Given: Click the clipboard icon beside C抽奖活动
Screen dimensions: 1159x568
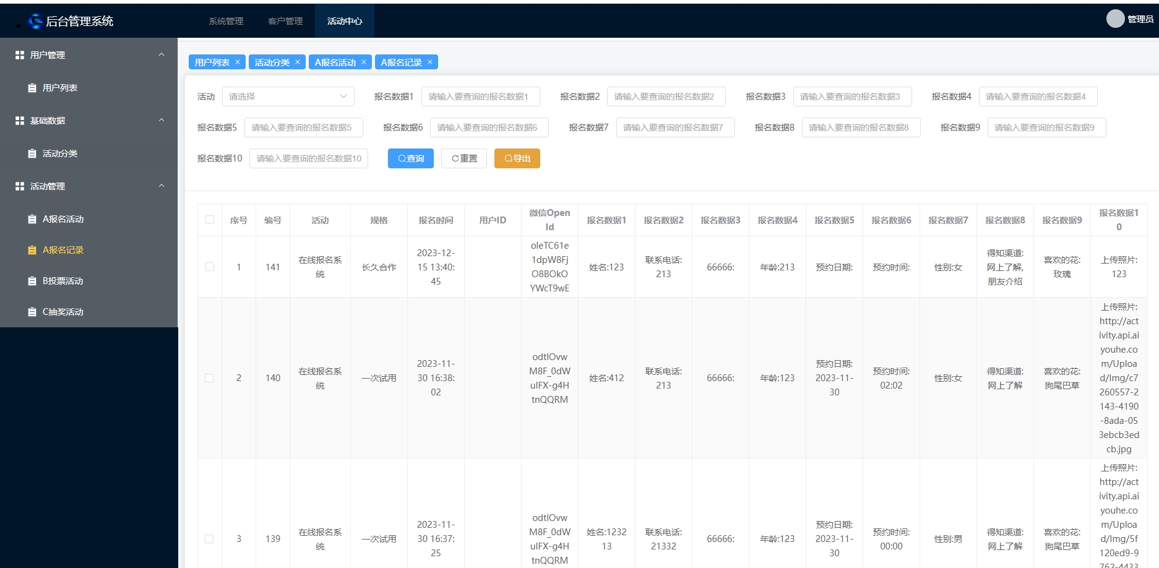Looking at the screenshot, I should click(32, 312).
